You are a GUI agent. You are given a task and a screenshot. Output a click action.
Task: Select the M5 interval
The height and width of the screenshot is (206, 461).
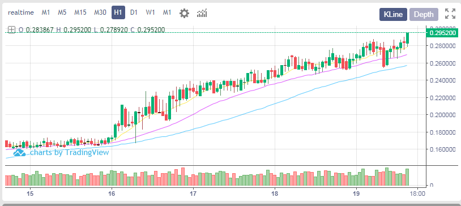[x=62, y=12]
